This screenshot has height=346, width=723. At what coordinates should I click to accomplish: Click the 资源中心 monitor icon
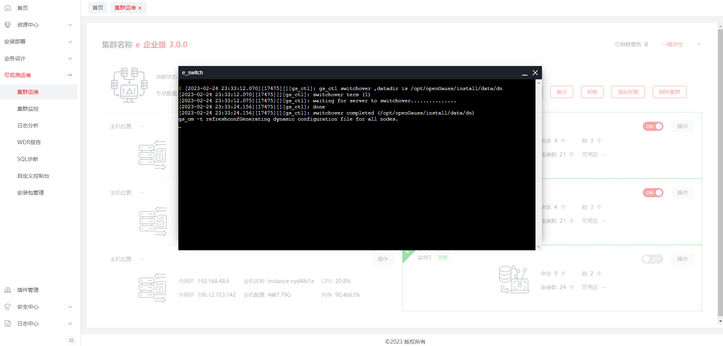[x=8, y=25]
